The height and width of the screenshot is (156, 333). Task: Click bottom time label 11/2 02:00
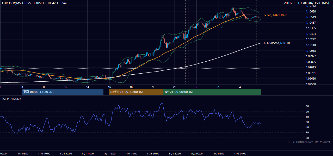pyautogui.click(x=218, y=154)
